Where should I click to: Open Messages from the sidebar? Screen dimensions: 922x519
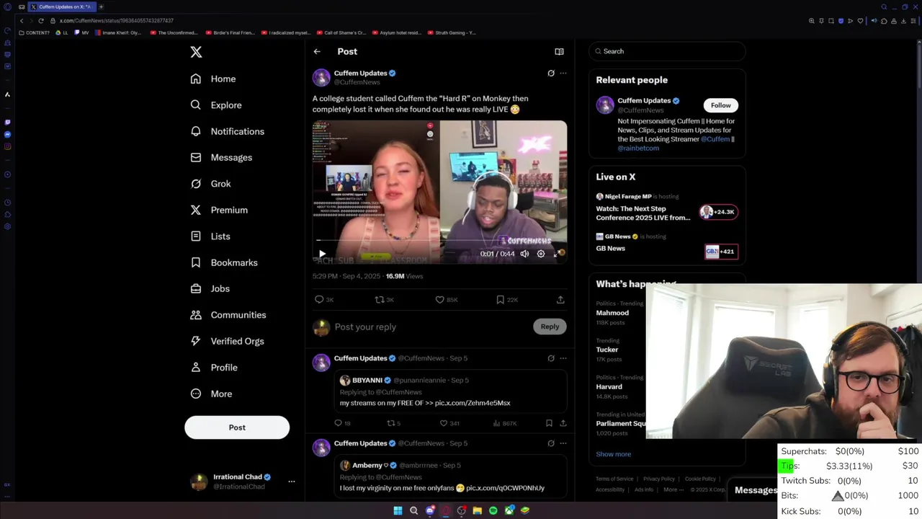[221, 157]
